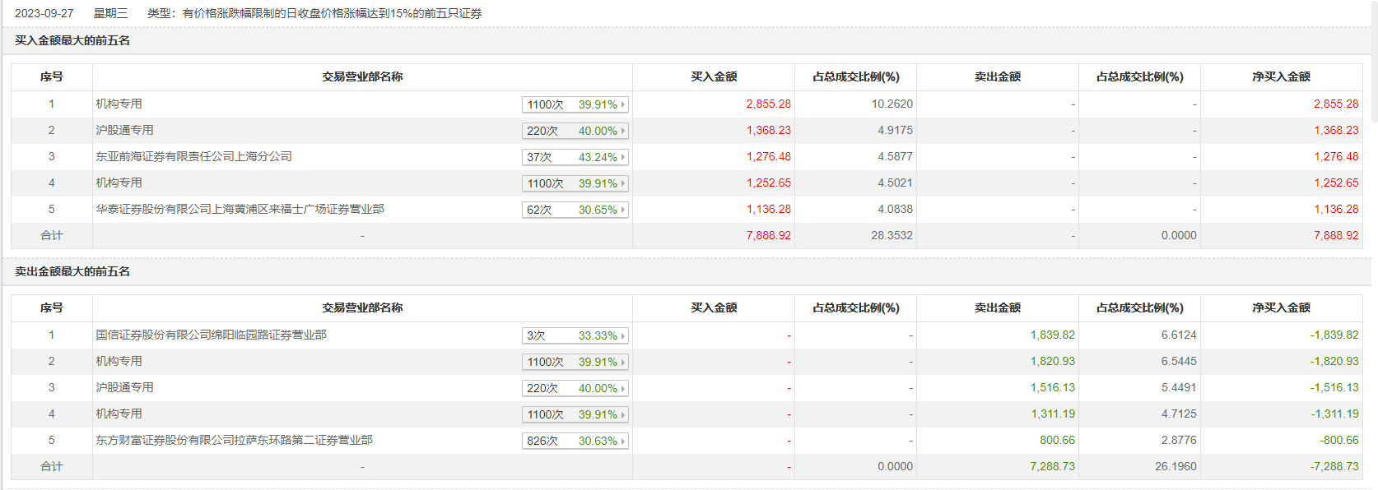The image size is (1378, 490).
Task: Click the 买入金额 column header in the buy table
Action: (x=713, y=76)
